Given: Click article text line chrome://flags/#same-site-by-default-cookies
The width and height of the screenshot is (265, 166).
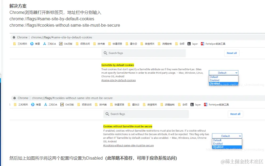Looking at the screenshot, I should [x=52, y=19].
